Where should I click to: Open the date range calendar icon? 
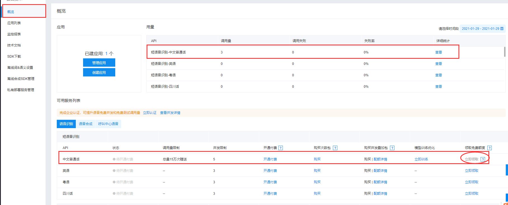502,29
